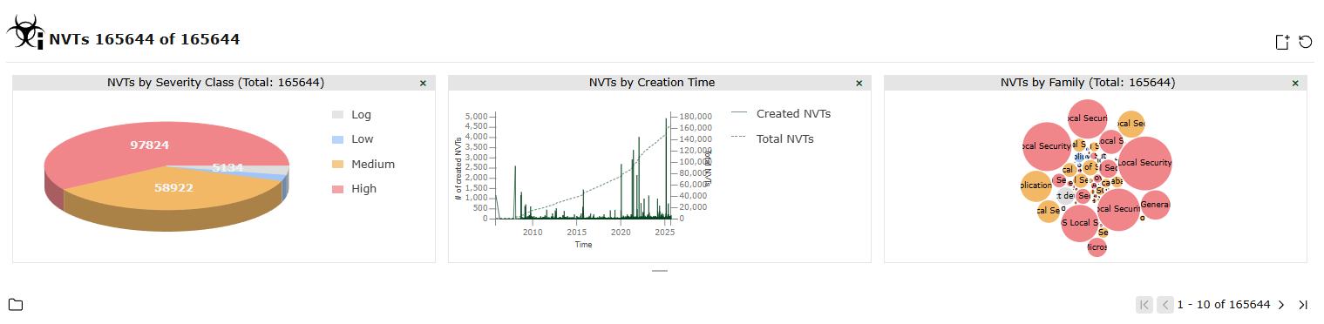Click the High pie slice showing 97824
Screen dimensions: 1324x324
tap(149, 145)
